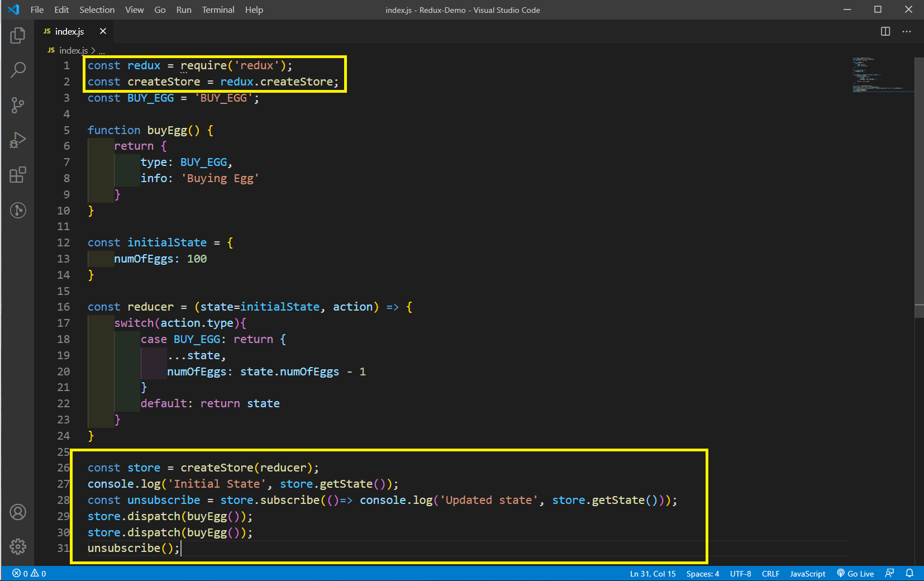Split the editor to the right
Viewport: 924px width, 581px height.
click(885, 31)
